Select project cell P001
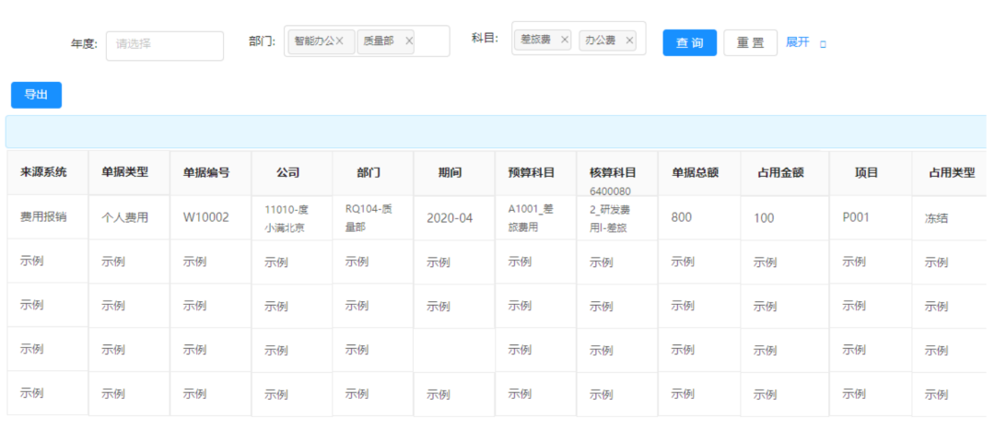The height and width of the screenshot is (430, 995). pyautogui.click(x=856, y=217)
